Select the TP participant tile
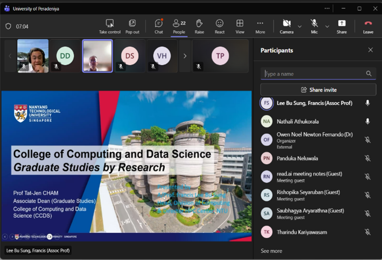382x260 pixels. (x=220, y=56)
